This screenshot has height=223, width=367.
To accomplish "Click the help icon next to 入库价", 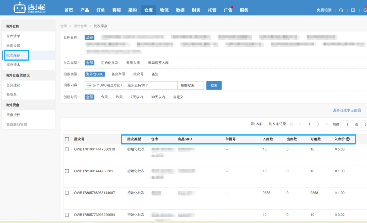I will (348, 139).
